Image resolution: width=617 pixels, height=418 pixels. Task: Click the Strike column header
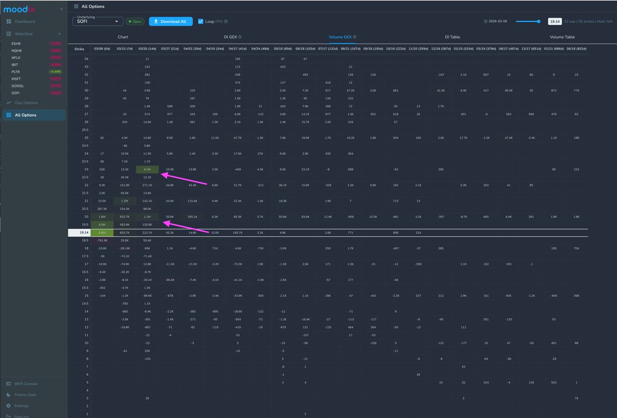click(x=79, y=49)
